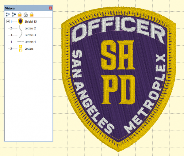Screen dimensions: 184x156
Task: Select the Letters object in row 5
Action: pos(29,48)
